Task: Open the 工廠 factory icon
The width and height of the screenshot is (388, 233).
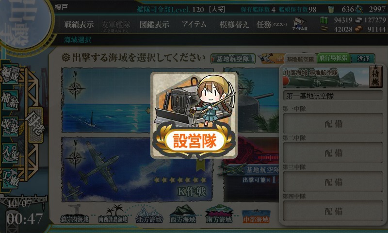Action: (10, 179)
